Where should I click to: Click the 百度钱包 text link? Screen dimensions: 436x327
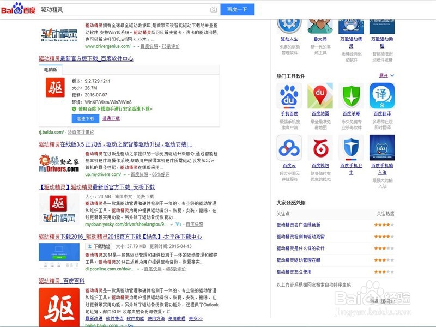click(x=320, y=166)
